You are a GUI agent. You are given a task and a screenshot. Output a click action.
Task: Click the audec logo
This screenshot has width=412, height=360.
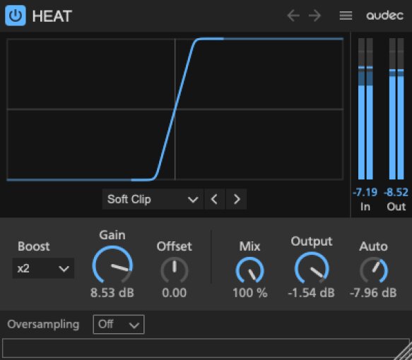point(385,16)
